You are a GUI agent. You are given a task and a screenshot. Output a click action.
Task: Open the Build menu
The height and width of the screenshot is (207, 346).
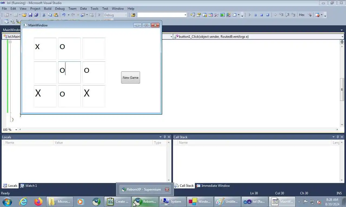click(48, 9)
